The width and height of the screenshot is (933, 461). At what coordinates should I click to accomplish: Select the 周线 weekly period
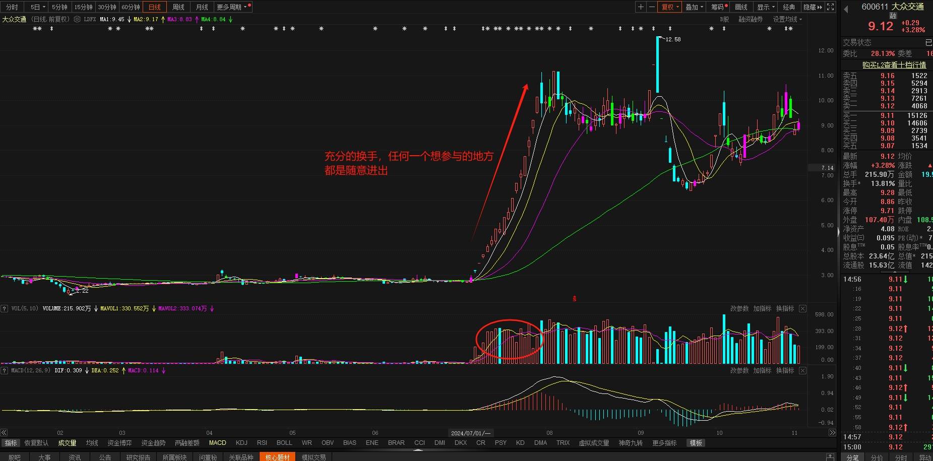tap(178, 7)
